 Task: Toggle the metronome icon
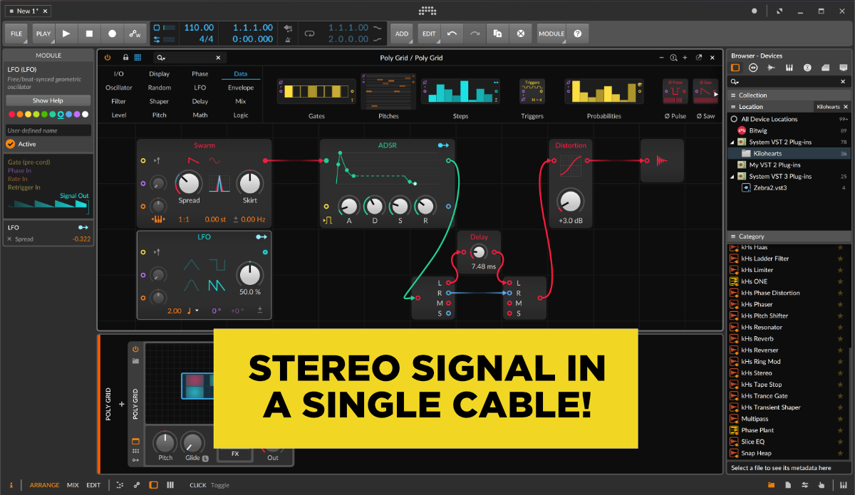pyautogui.click(x=288, y=40)
